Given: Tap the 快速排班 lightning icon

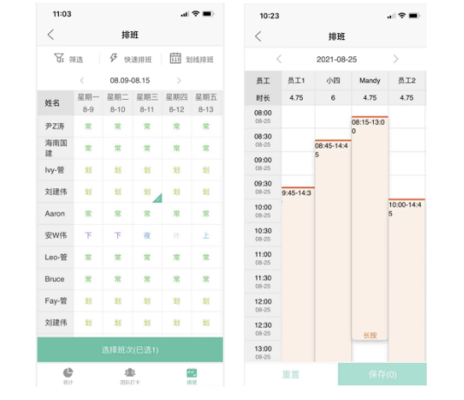Looking at the screenshot, I should [114, 58].
